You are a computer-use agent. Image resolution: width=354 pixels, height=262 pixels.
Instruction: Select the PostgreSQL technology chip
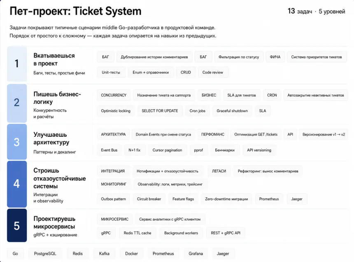tap(45, 254)
